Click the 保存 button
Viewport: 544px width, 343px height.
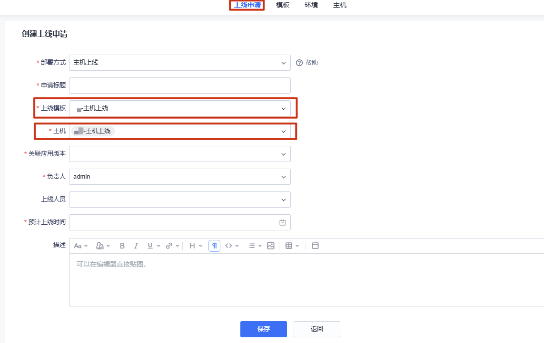[x=263, y=329]
